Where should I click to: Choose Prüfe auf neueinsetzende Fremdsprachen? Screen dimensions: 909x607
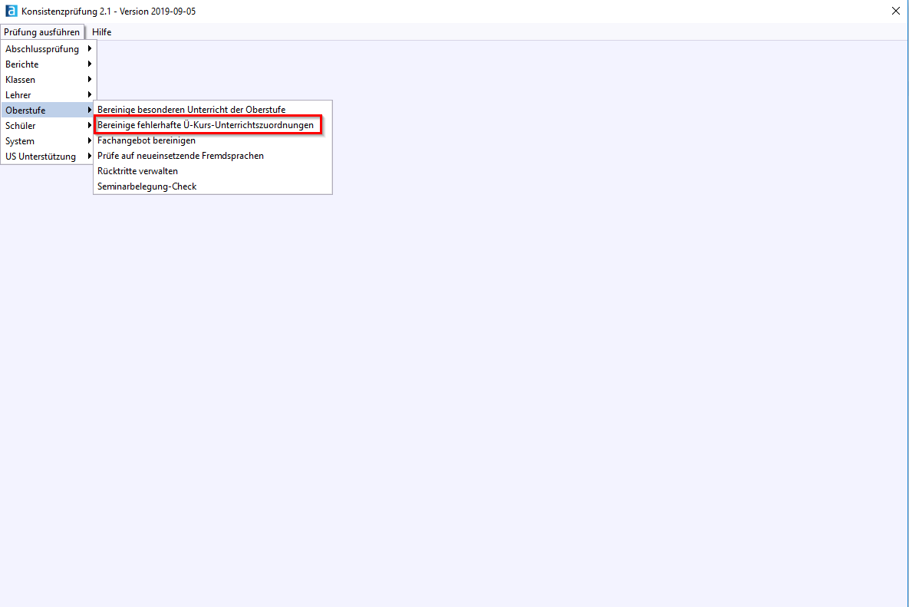[212, 155]
